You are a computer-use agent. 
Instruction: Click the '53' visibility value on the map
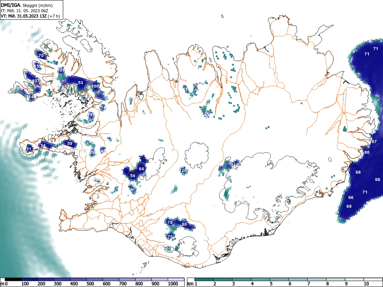pyautogui.click(x=80, y=83)
